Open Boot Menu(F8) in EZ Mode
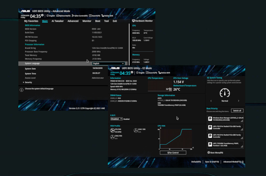Viewport: 266px width, 176px height. click(215, 153)
